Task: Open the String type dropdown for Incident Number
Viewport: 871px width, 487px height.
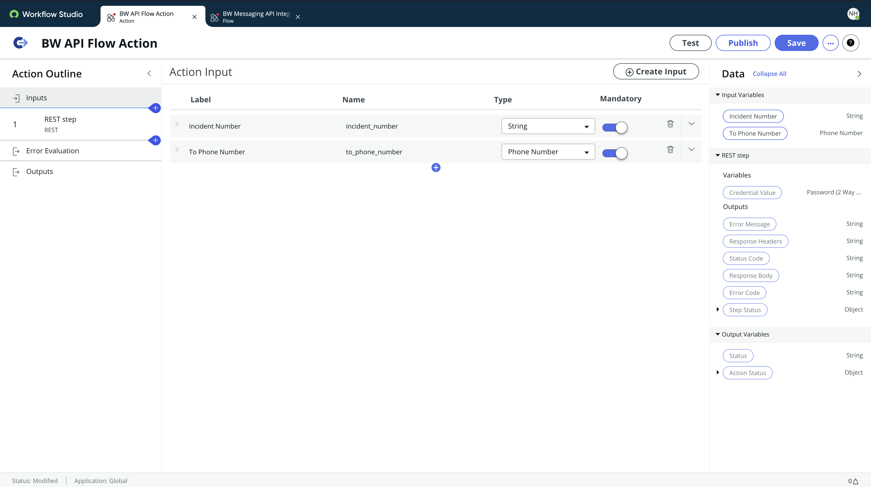Action: [548, 126]
